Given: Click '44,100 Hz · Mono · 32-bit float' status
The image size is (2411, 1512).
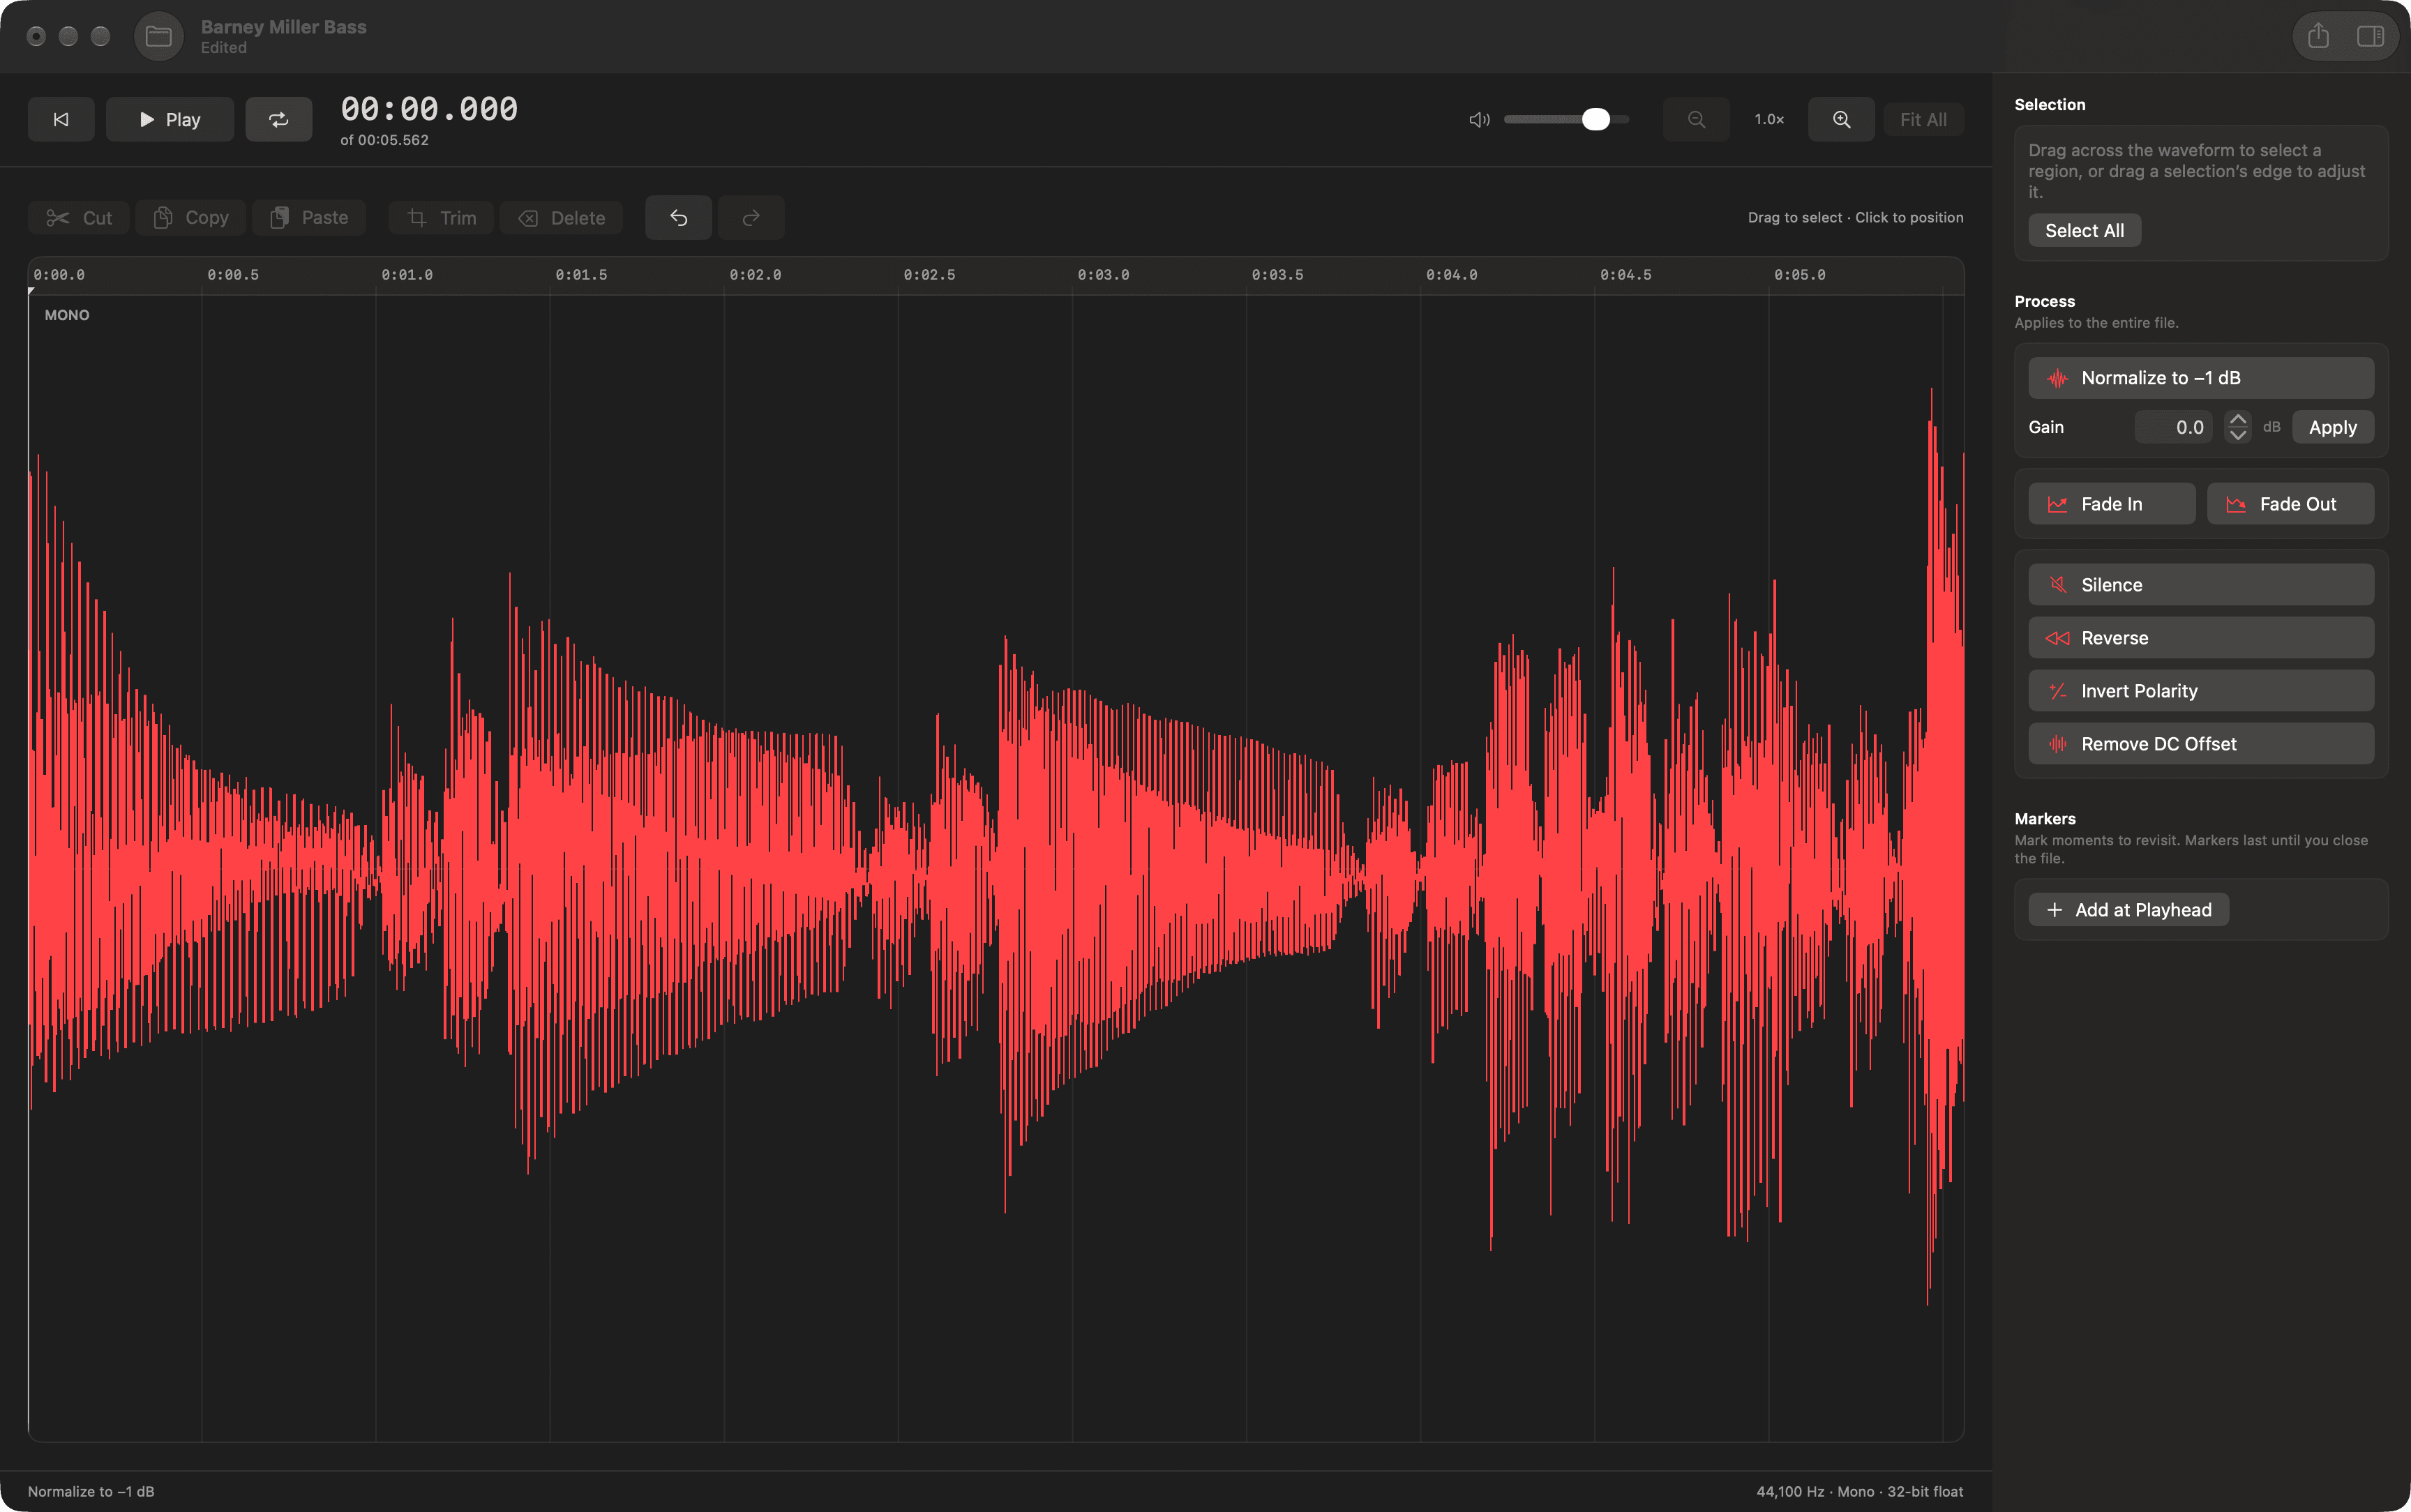Looking at the screenshot, I should pyautogui.click(x=1859, y=1491).
